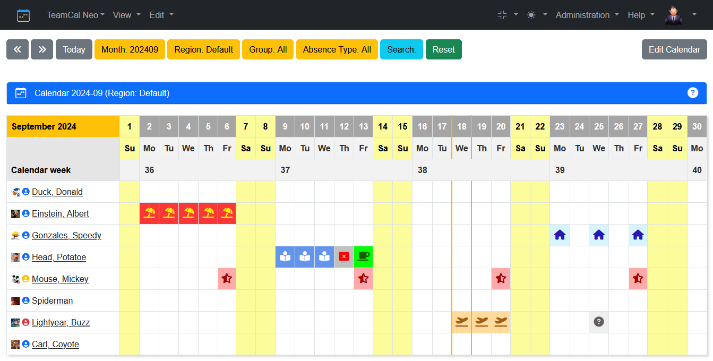Click the 'Calendar week' row label
Screen dimensions: 713x361
(x=41, y=170)
